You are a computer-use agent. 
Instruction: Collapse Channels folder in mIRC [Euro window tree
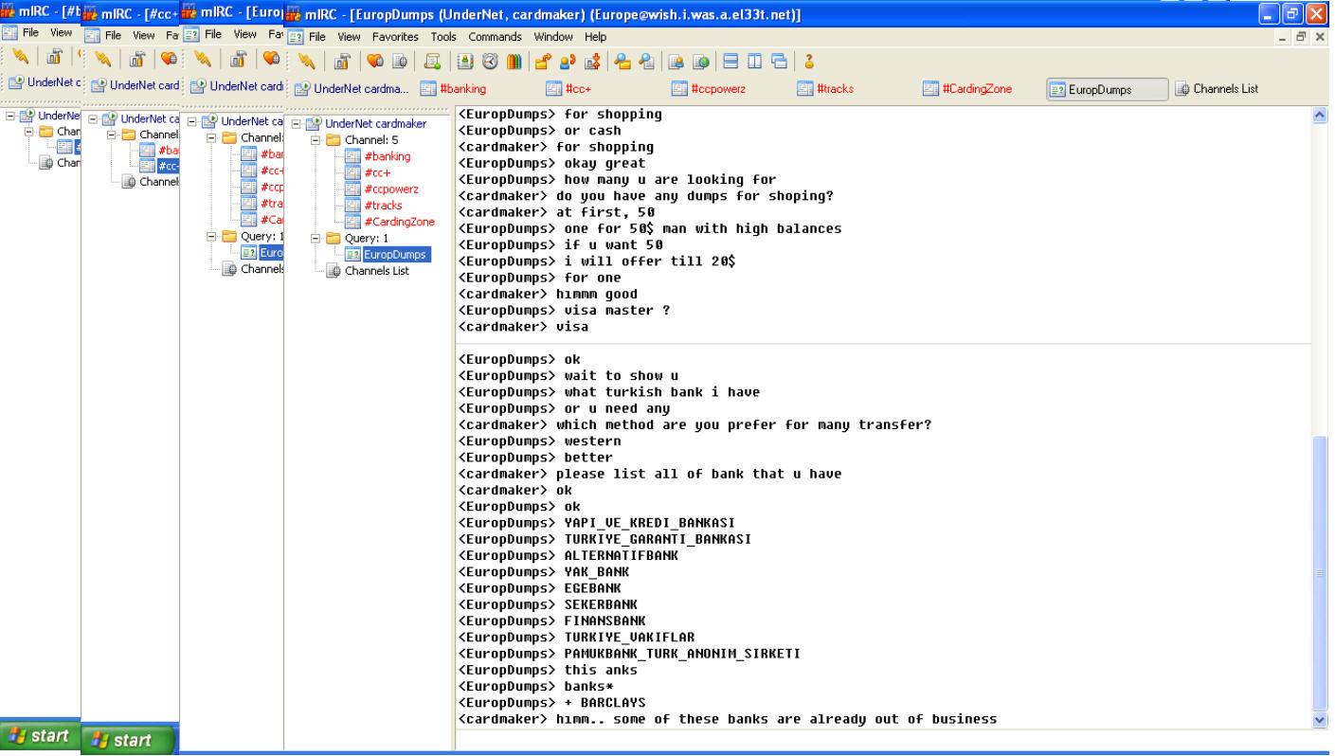210,136
